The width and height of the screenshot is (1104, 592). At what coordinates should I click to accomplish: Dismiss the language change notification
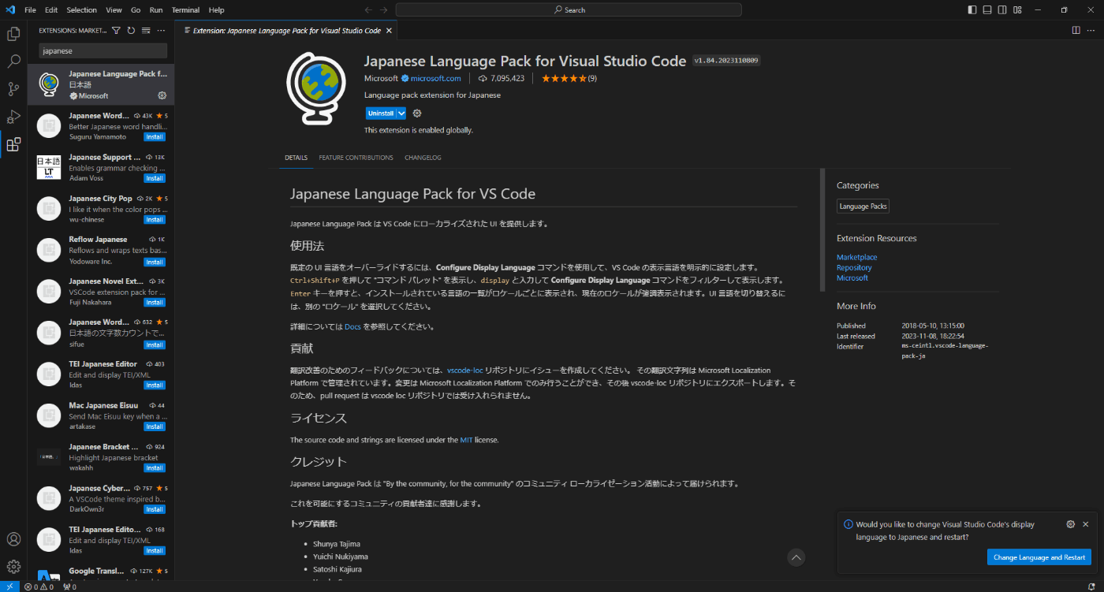tap(1085, 524)
